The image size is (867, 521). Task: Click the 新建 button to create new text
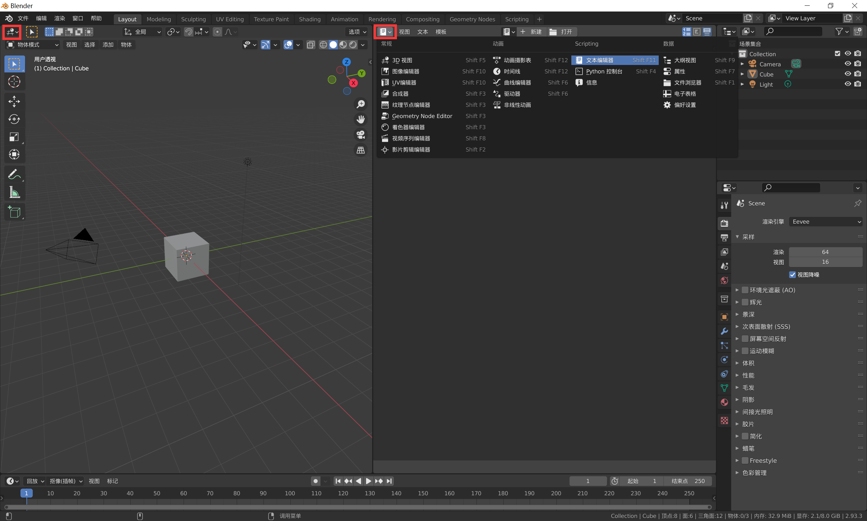532,31
